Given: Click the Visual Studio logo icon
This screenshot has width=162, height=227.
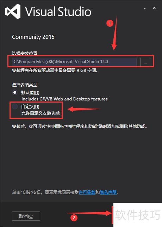Looking at the screenshot, I should coord(13,11).
